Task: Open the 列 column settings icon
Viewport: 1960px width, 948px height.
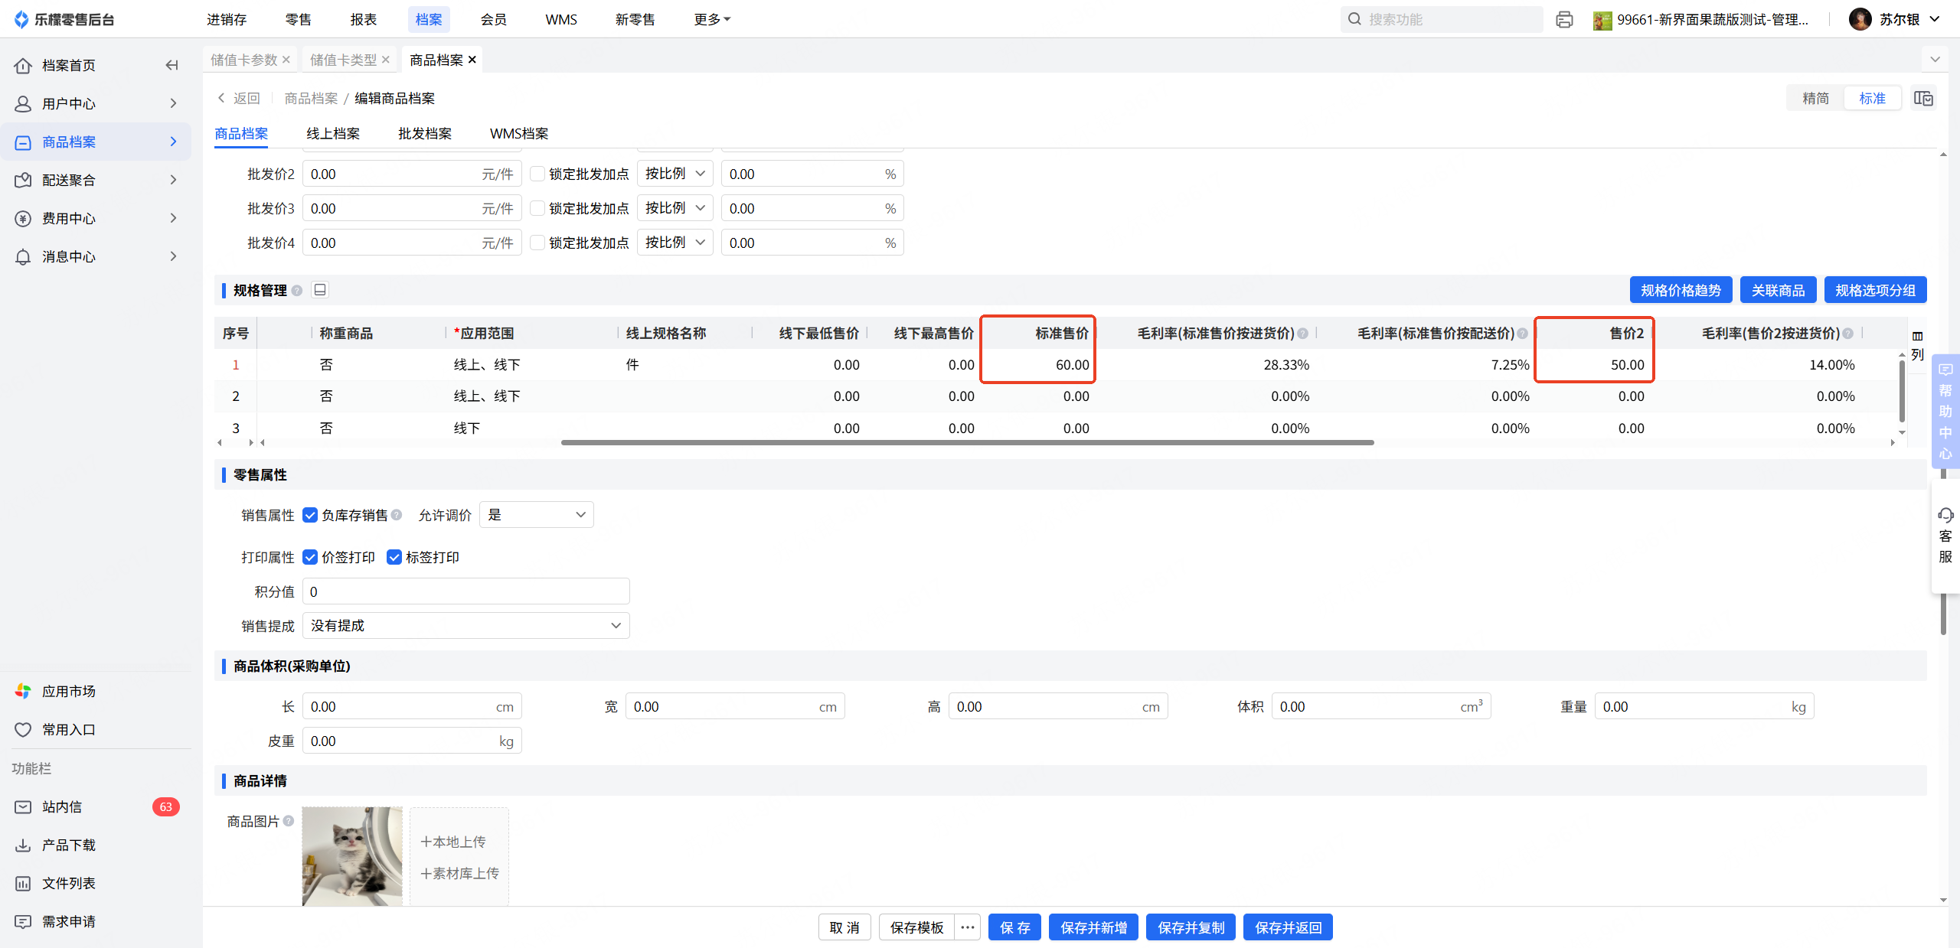Action: (x=1917, y=337)
